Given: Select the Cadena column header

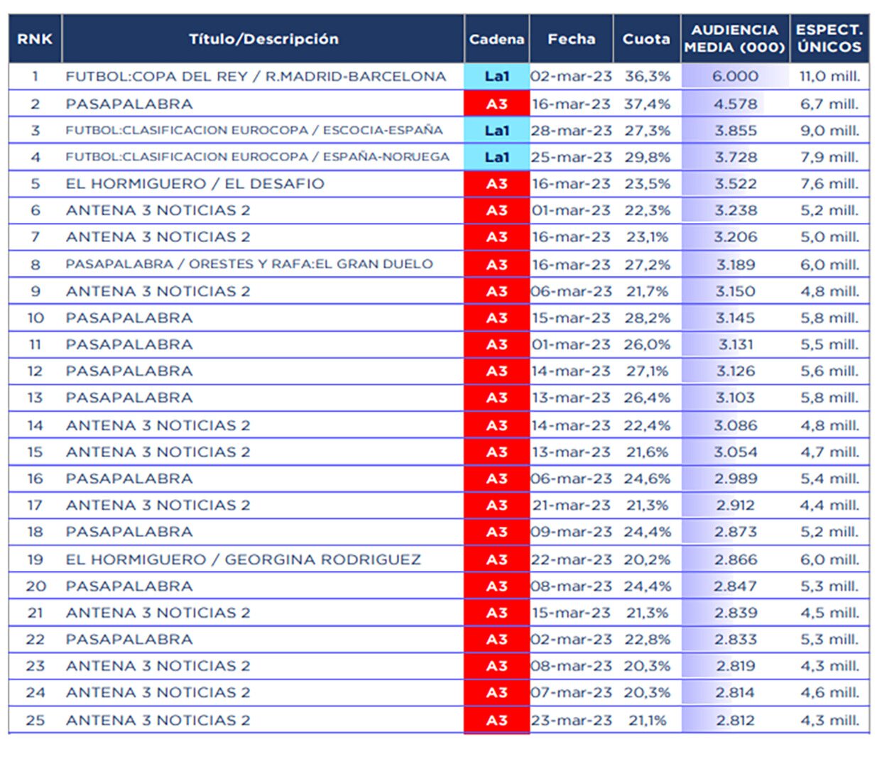Looking at the screenshot, I should tap(496, 39).
